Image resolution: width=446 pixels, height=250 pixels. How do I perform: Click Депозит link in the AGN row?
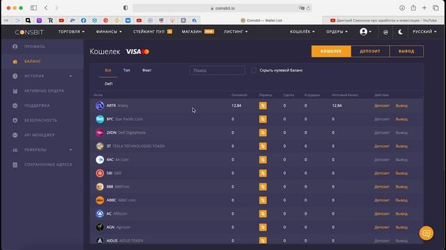(x=382, y=227)
